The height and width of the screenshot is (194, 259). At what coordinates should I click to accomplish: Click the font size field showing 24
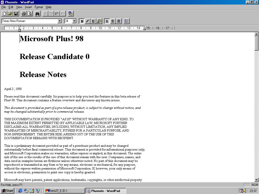point(68,21)
